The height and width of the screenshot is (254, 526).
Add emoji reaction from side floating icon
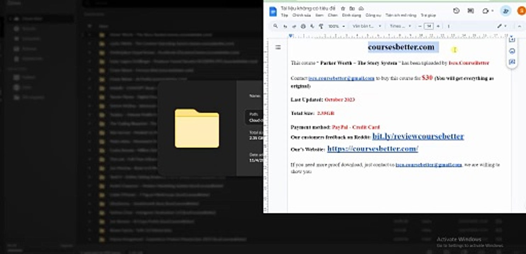click(511, 51)
